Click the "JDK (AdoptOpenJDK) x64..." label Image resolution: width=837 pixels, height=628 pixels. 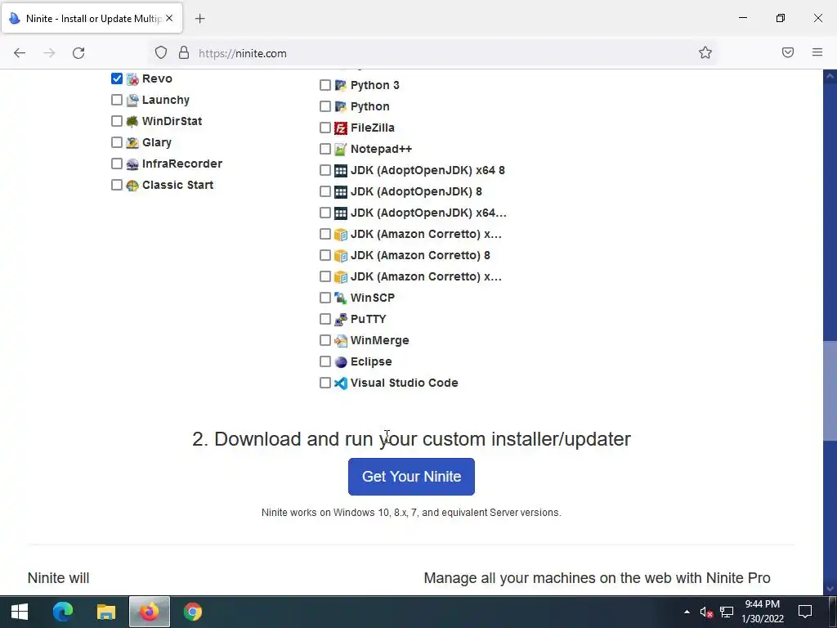[x=428, y=213]
